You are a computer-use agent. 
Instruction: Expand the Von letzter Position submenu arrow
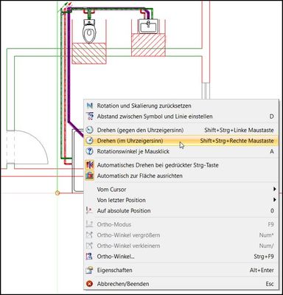[274, 200]
